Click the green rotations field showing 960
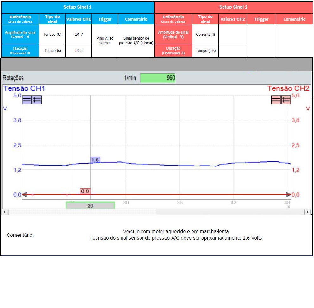 click(x=157, y=78)
